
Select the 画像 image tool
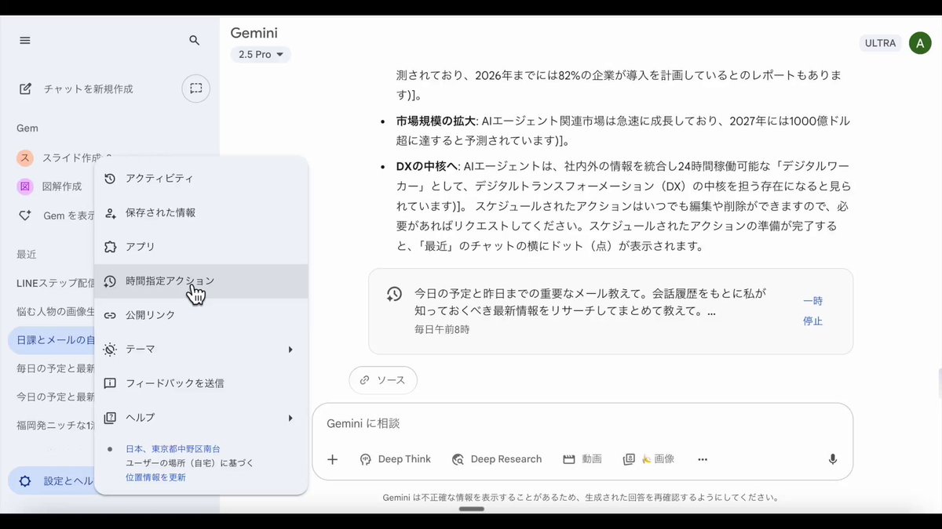[648, 459]
